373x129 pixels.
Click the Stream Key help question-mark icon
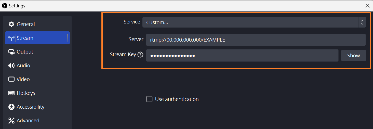click(x=140, y=55)
